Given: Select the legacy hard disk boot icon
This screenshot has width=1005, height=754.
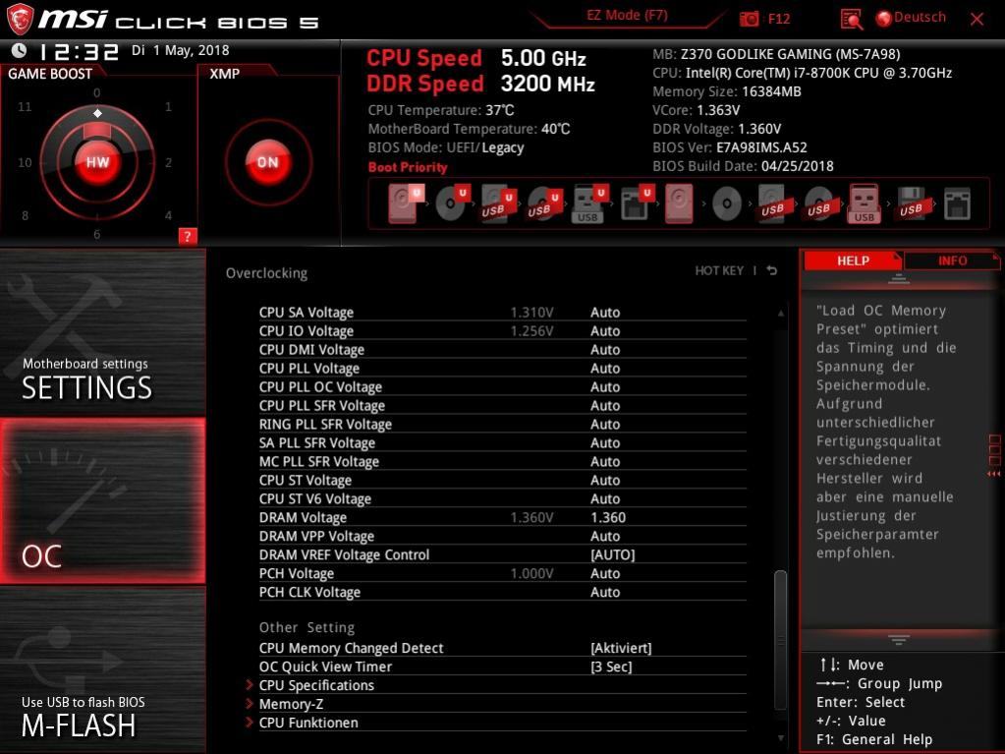Looking at the screenshot, I should (679, 203).
